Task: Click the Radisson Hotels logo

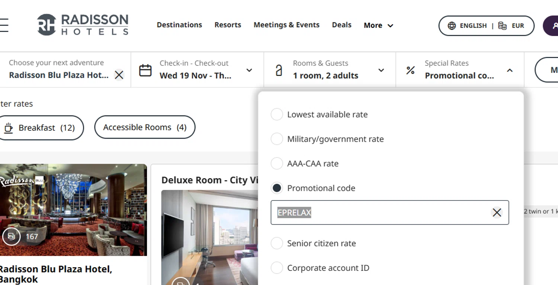Action: tap(83, 25)
